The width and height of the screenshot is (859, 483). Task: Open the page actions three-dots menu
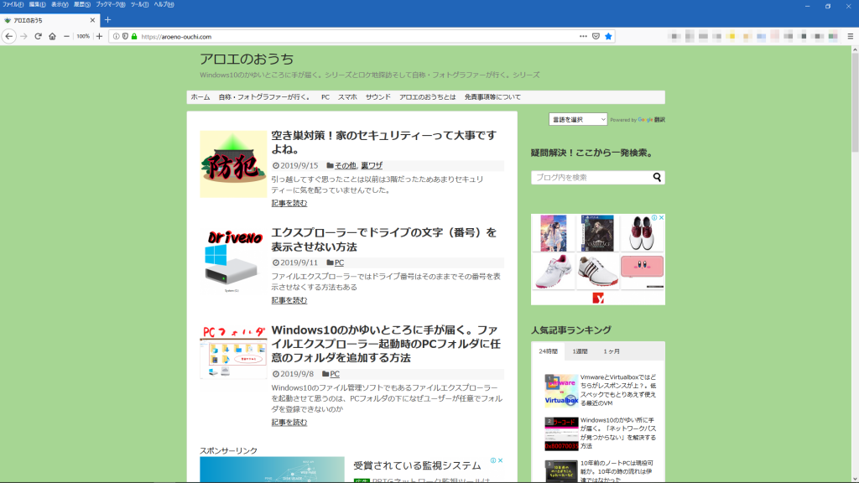(x=583, y=37)
